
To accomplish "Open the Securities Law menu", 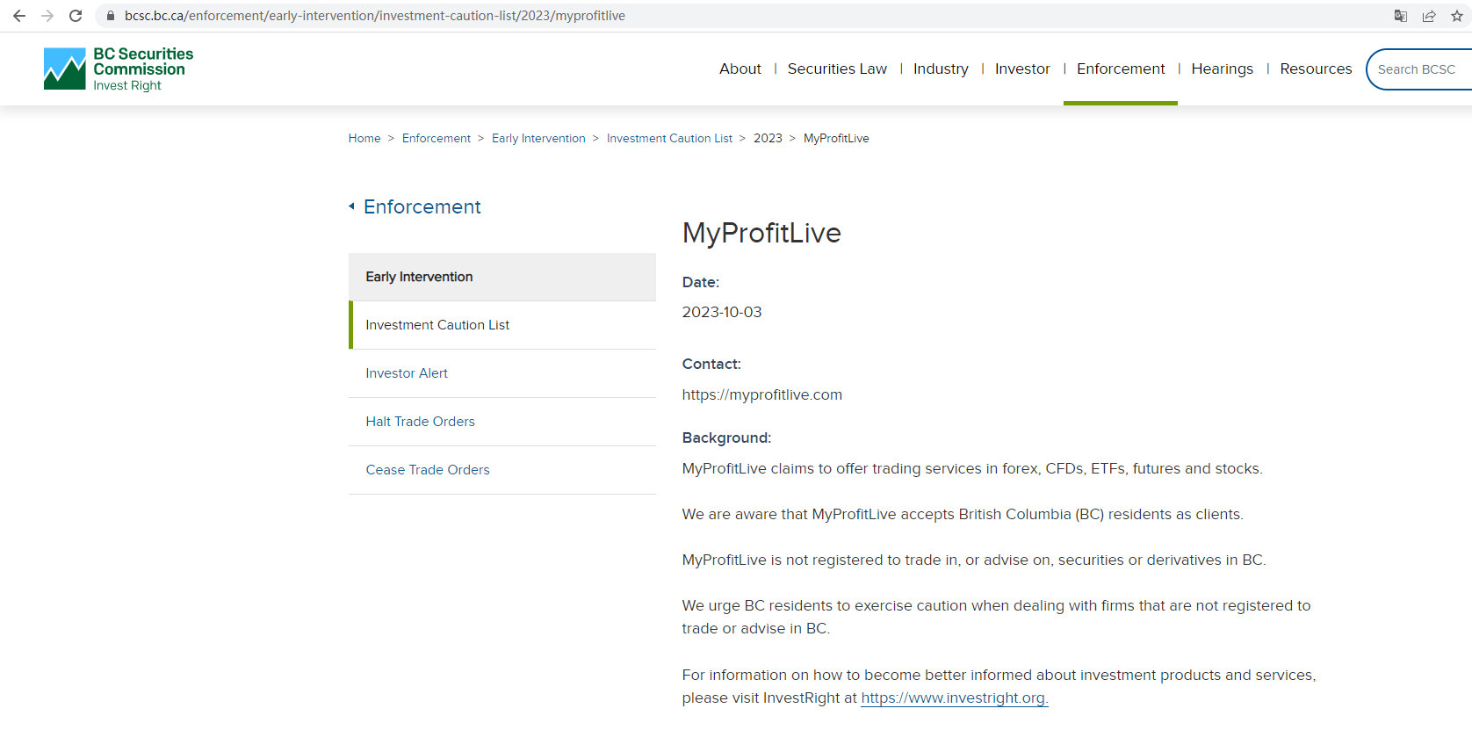I will (x=837, y=69).
